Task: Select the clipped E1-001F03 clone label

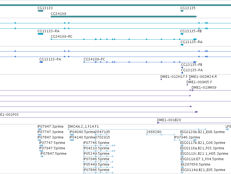Action: click(x=9, y=115)
